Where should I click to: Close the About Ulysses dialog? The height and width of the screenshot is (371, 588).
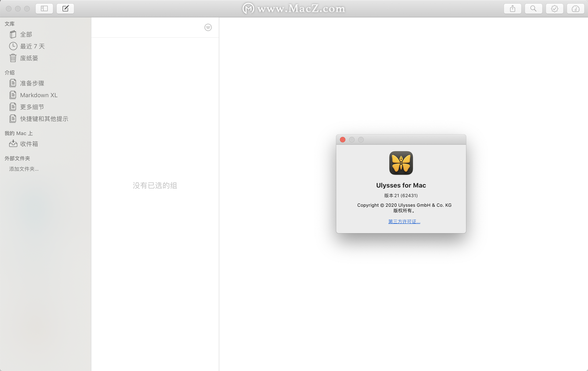click(343, 140)
